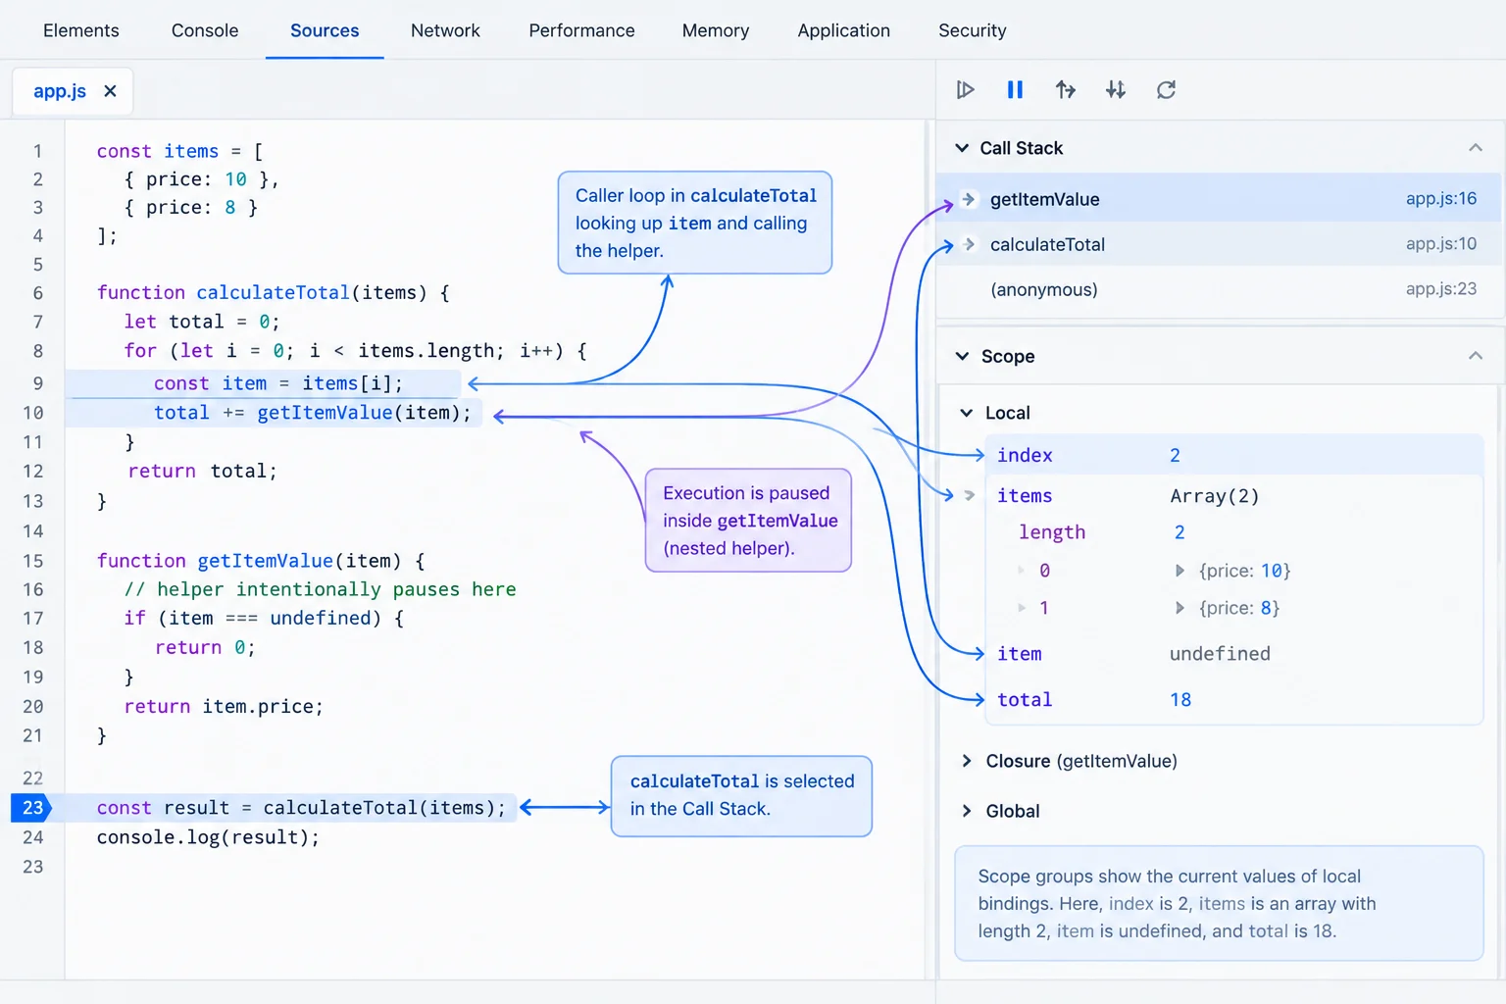The height and width of the screenshot is (1004, 1506).
Task: Click the 'undefined' value of item variable
Action: [1220, 654]
